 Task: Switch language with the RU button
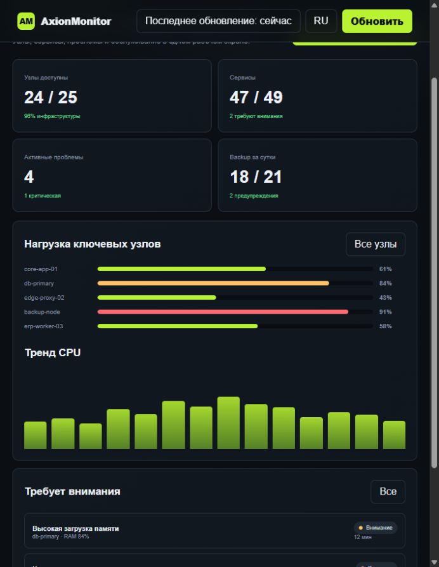[x=321, y=21]
